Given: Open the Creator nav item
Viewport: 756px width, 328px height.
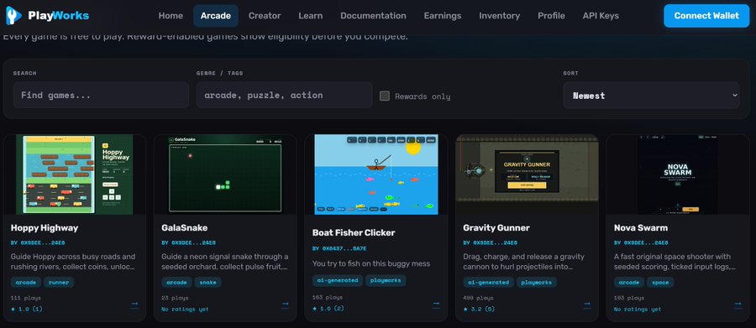Looking at the screenshot, I should 265,16.
